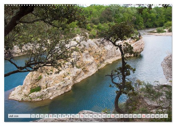Select day 1 in the calendar strip
Viewport: 176px width, 126px height.
click(33, 116)
